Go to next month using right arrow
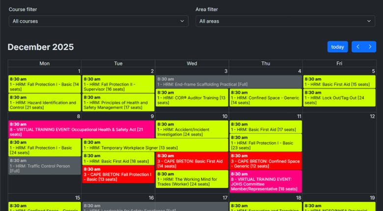This screenshot has width=383, height=211. pos(370,47)
